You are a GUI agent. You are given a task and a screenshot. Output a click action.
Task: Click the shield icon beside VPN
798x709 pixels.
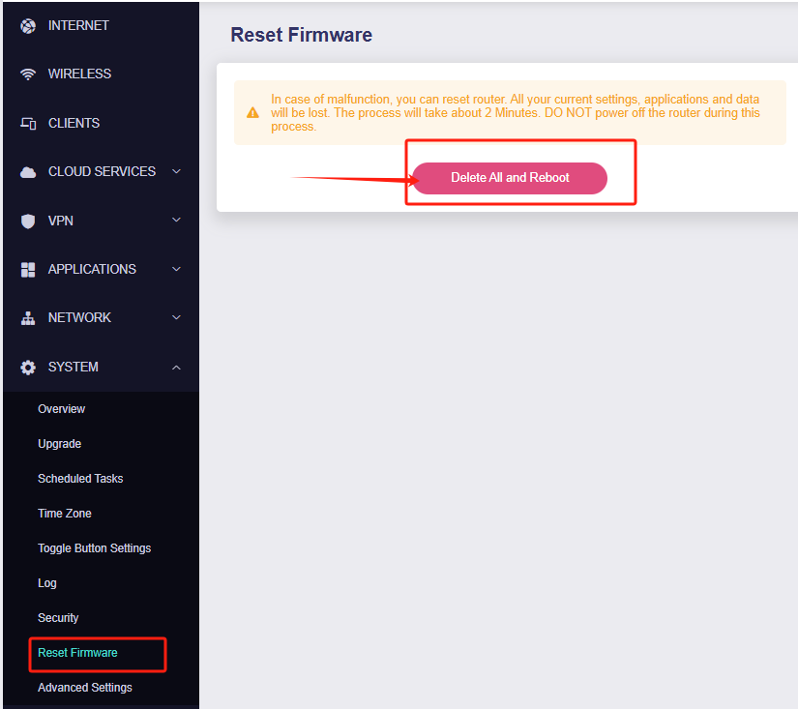point(28,221)
